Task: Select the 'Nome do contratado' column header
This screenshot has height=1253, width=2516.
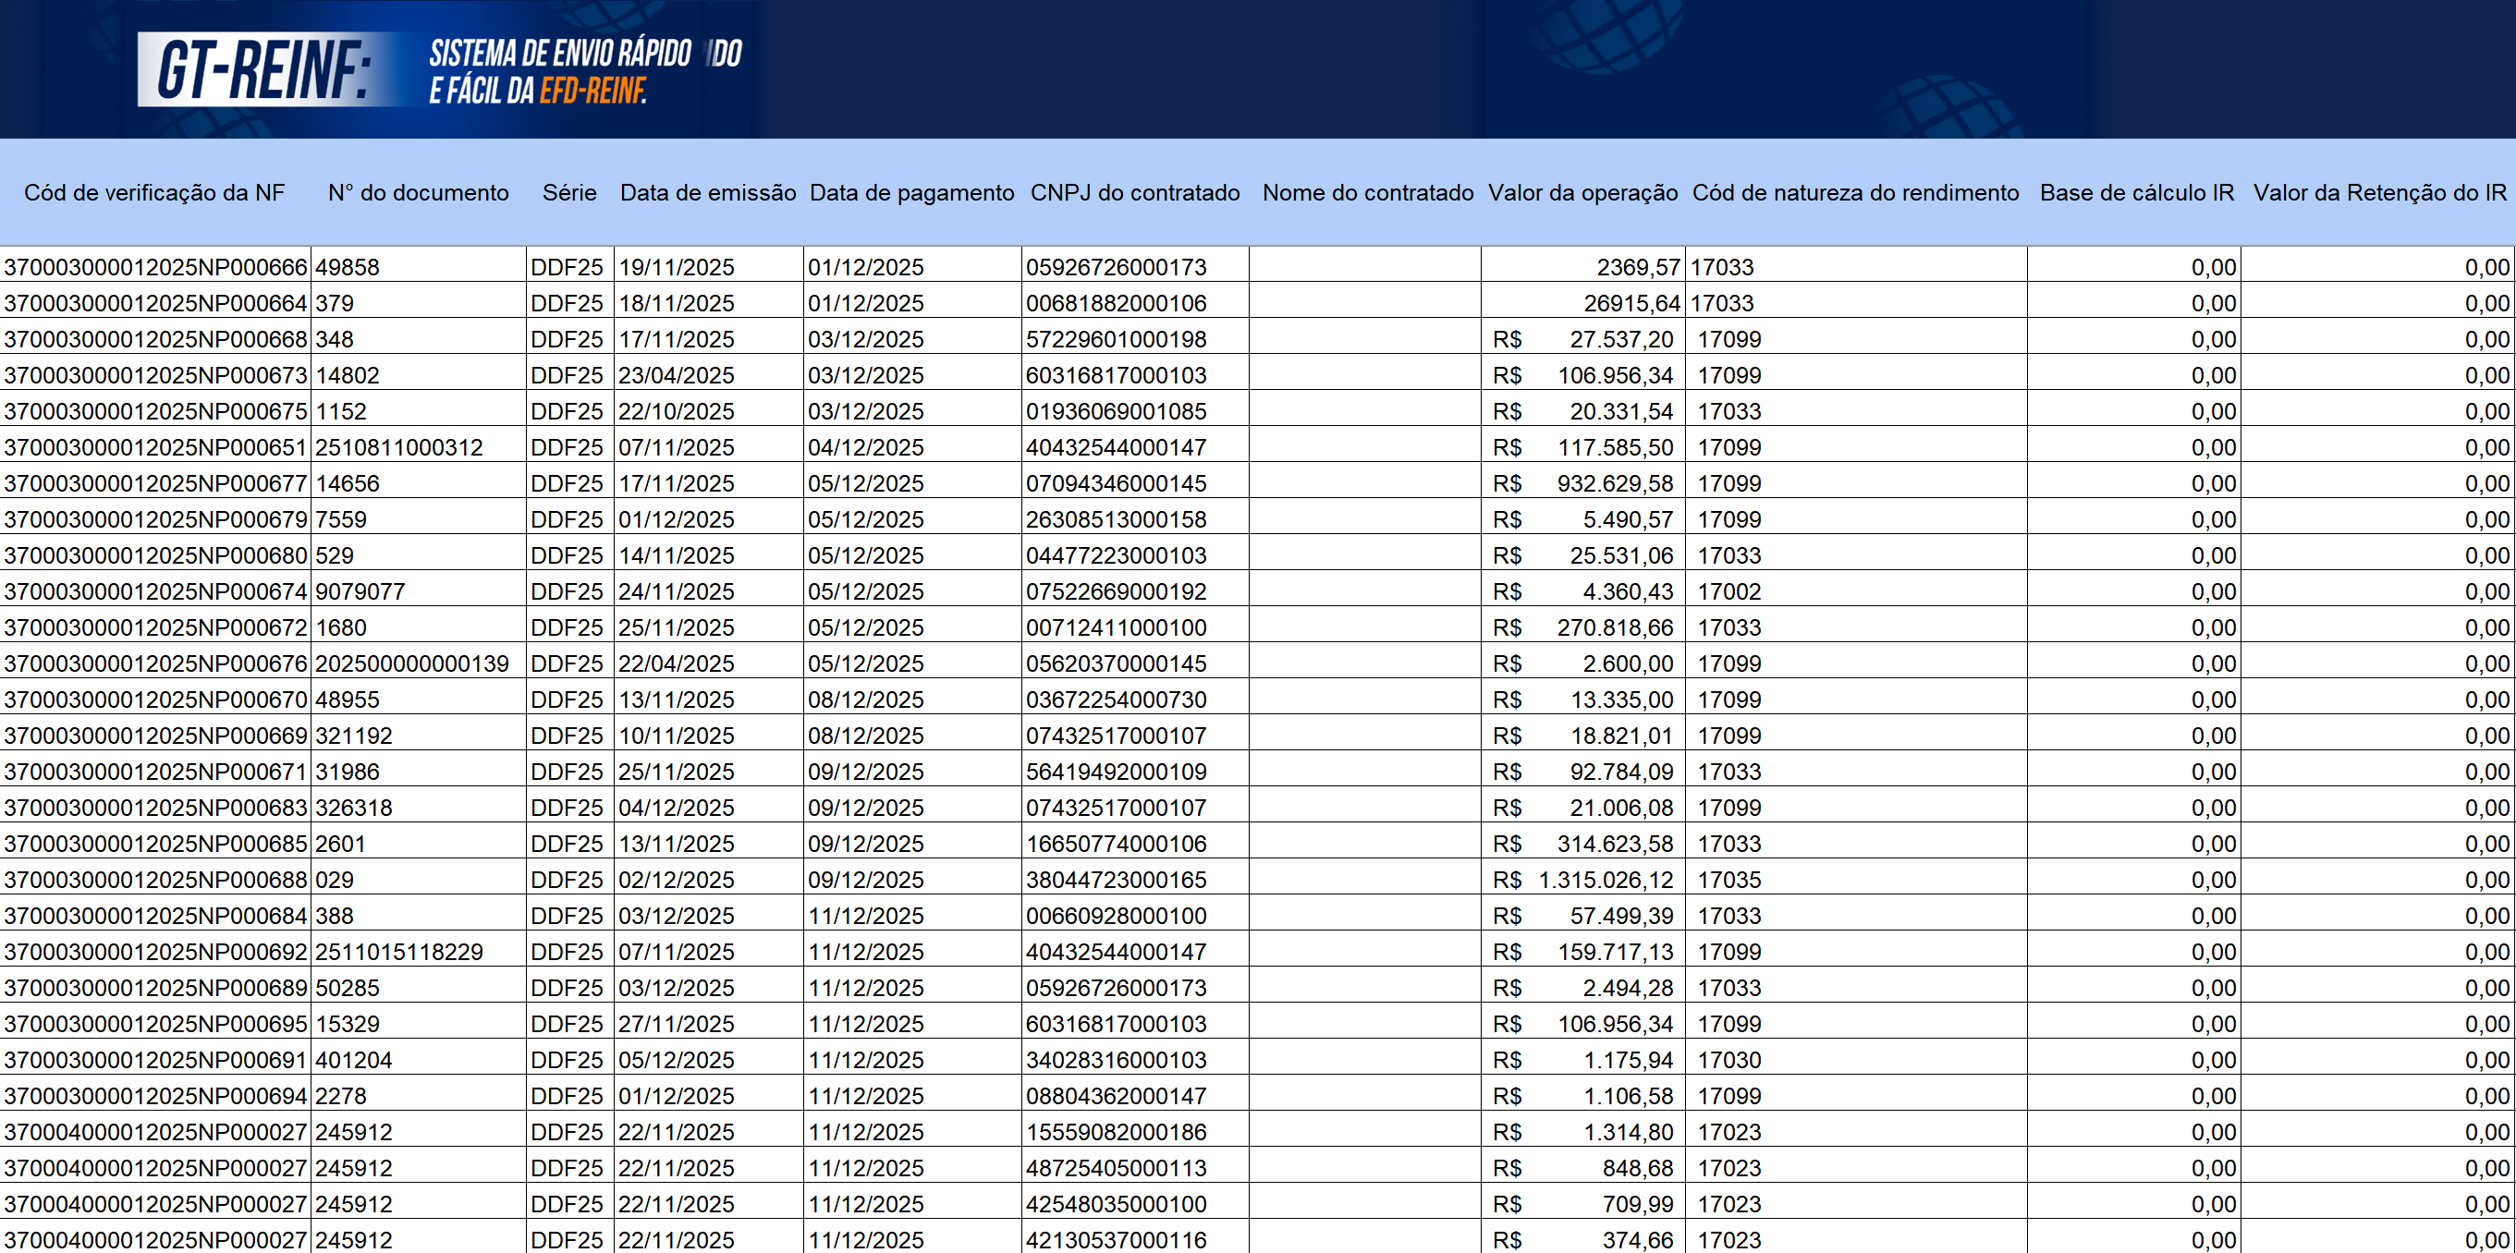Action: click(1367, 192)
